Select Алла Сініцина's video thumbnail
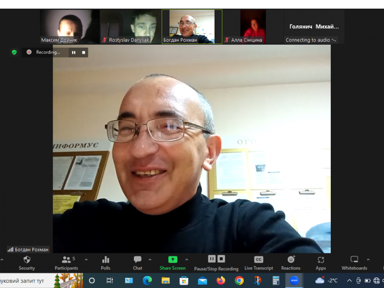The width and height of the screenshot is (384, 288). [x=253, y=26]
